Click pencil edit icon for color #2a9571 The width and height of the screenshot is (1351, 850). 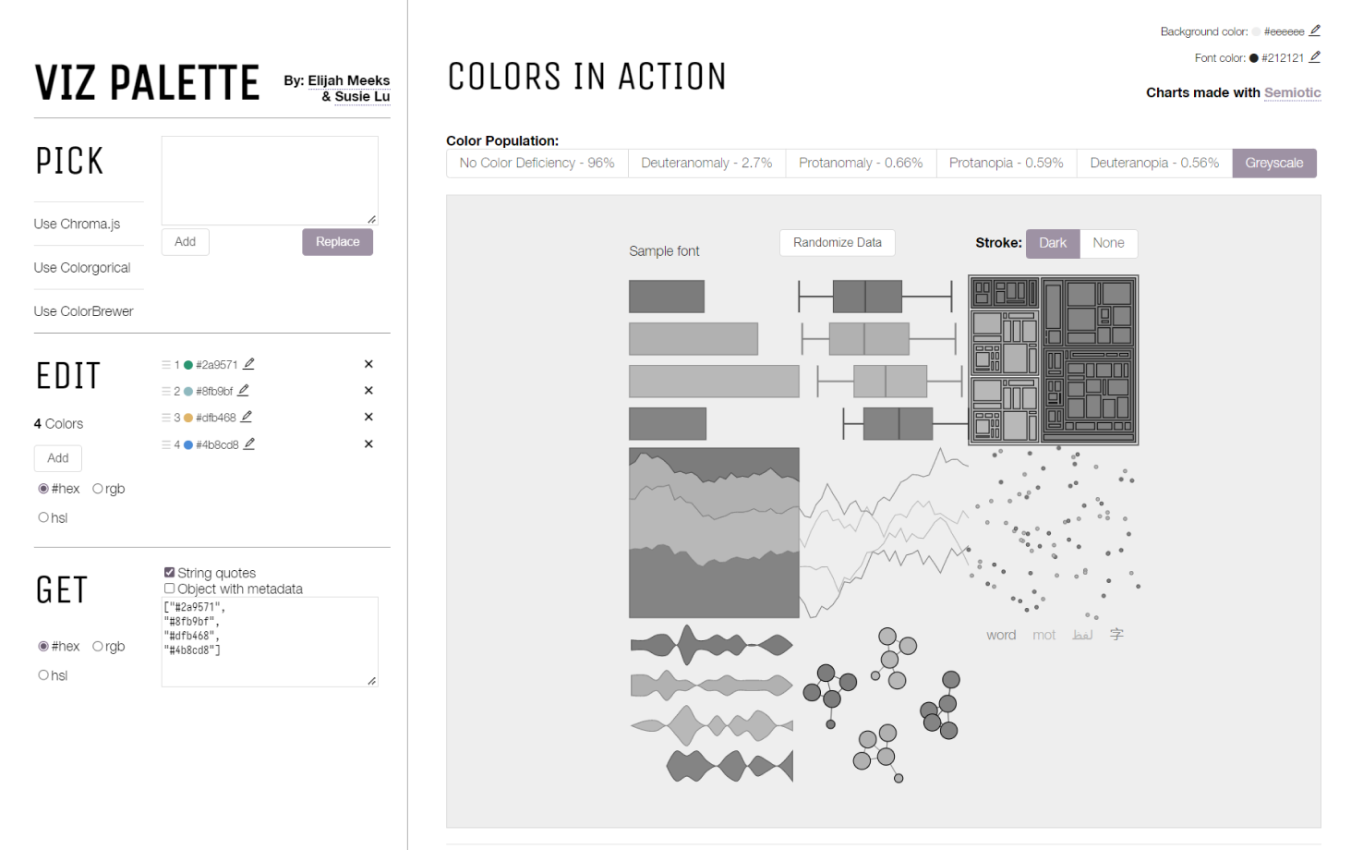click(248, 364)
